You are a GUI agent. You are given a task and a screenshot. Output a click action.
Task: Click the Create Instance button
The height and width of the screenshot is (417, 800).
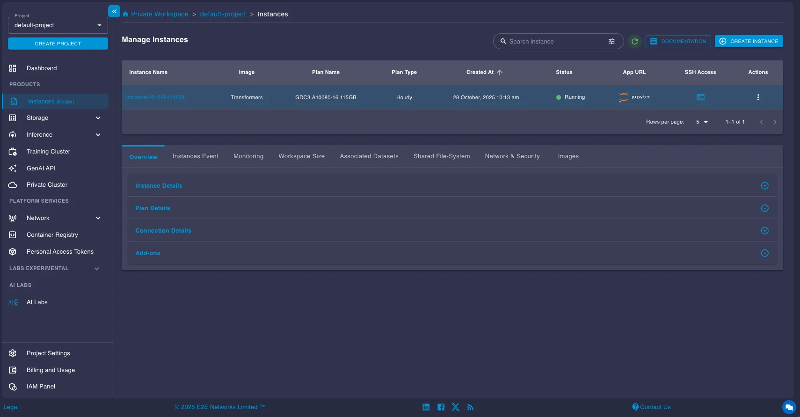point(749,41)
